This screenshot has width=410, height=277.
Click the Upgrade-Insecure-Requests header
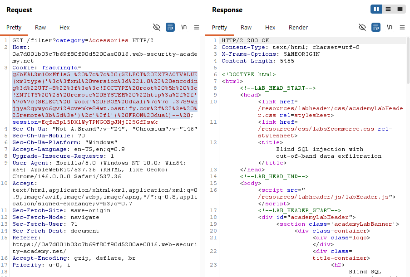[63, 156]
